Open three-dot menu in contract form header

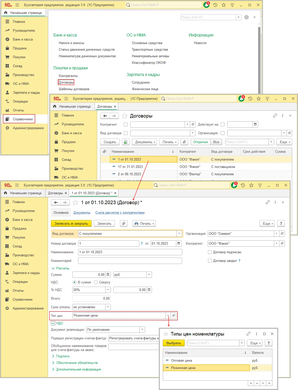[275, 202]
